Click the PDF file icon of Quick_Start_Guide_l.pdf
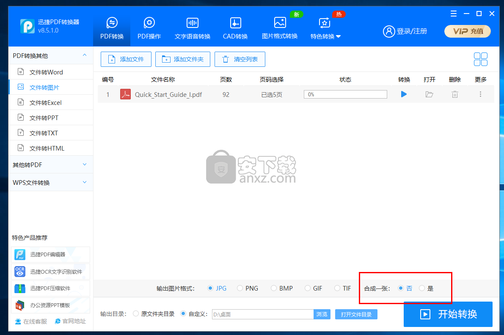The image size is (504, 335). coord(125,94)
